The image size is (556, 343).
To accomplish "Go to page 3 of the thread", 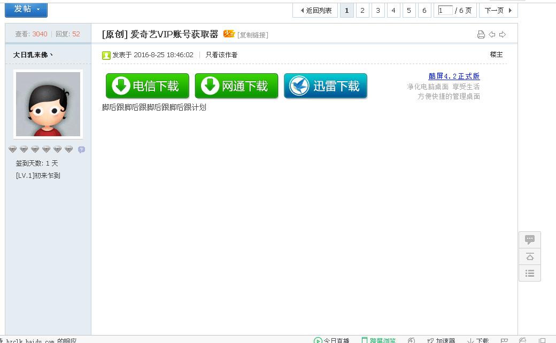I will (x=378, y=10).
